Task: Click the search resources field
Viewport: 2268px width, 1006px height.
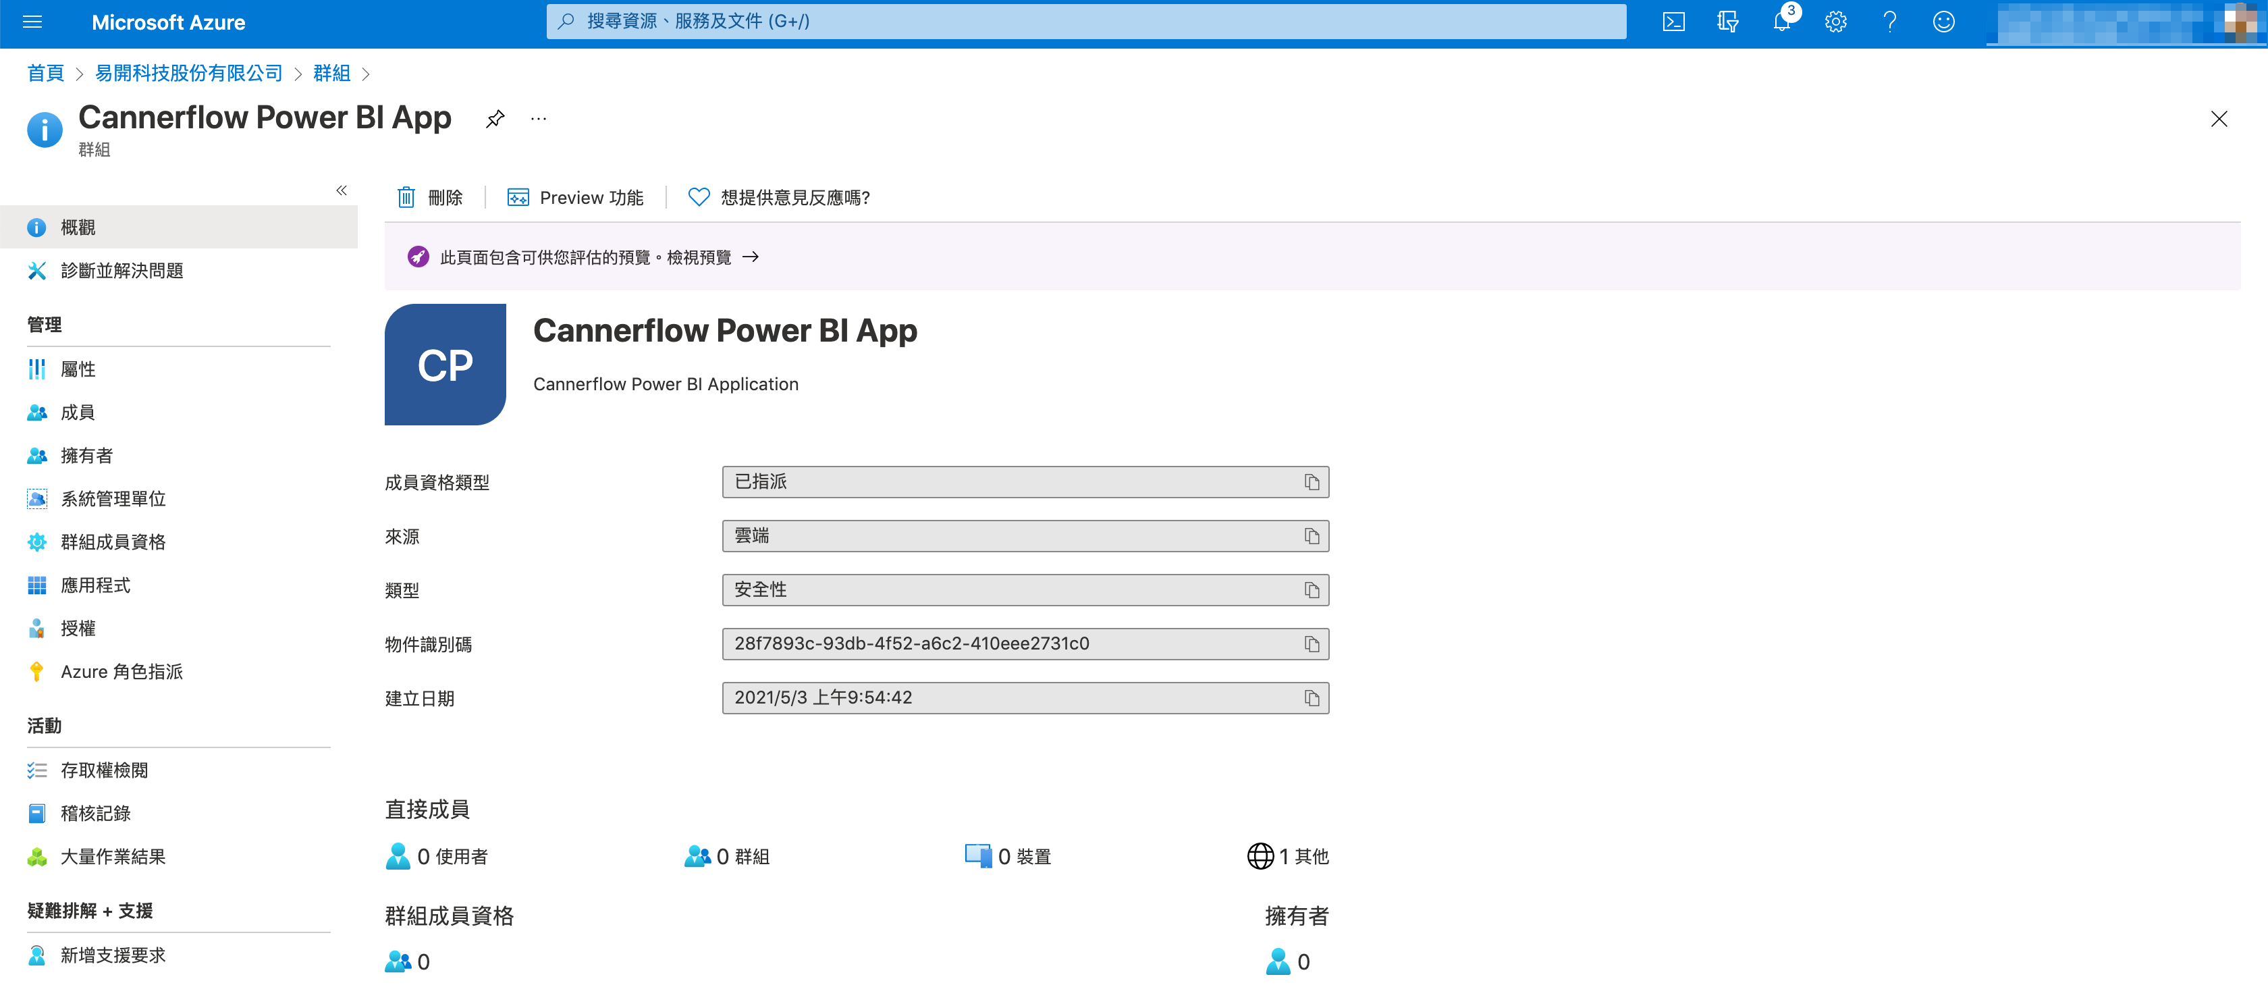Action: 1087,21
